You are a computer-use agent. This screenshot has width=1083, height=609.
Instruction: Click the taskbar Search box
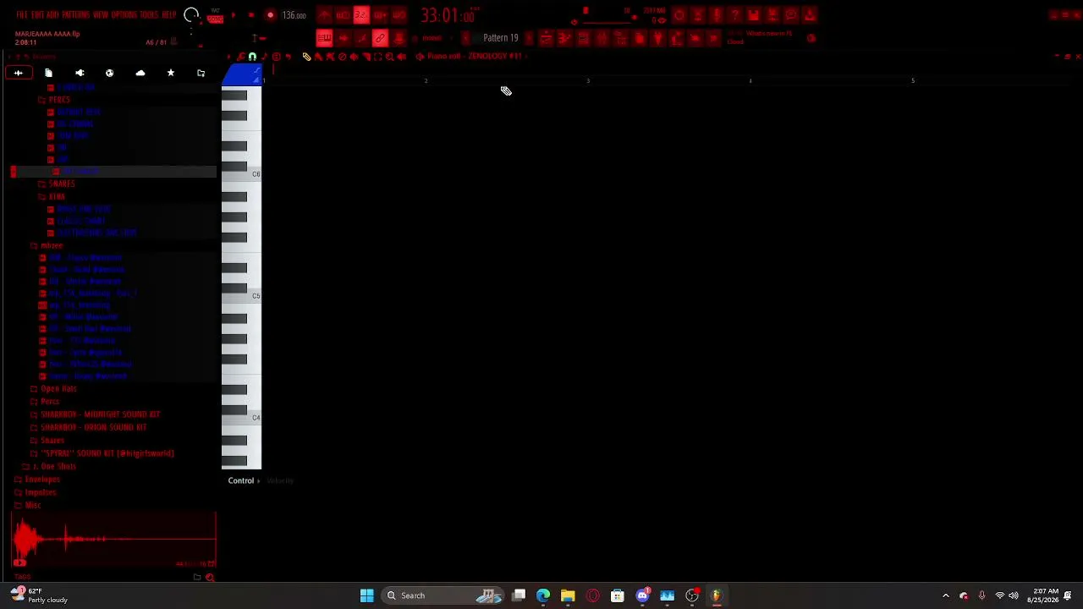pos(444,595)
